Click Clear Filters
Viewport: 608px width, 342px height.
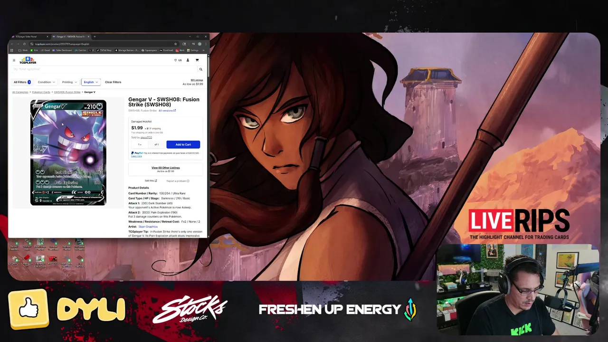tap(113, 82)
